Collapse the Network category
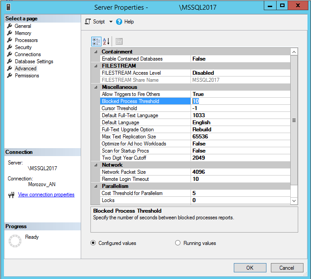 [x=96, y=165]
